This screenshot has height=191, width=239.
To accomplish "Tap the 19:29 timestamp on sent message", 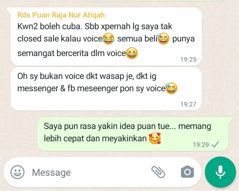I will [201, 145].
